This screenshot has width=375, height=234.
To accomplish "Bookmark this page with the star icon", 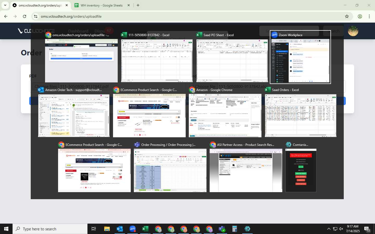I will tap(347, 16).
